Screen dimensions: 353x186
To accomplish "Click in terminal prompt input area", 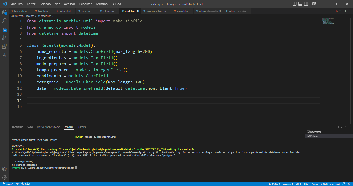I will pyautogui.click(x=76, y=168).
